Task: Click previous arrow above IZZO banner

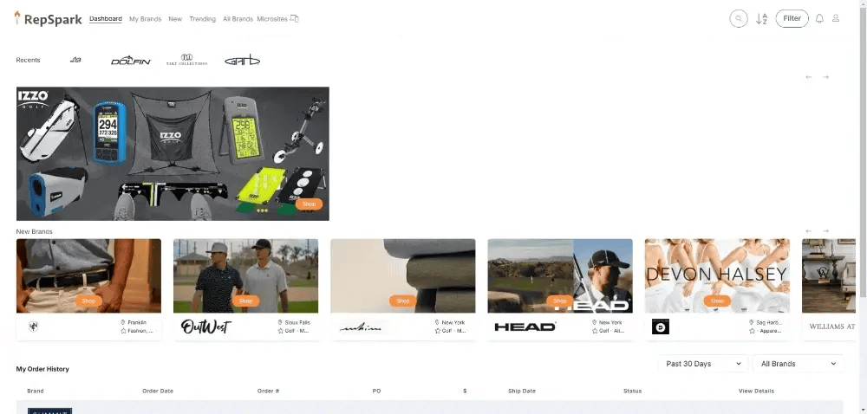Action: click(808, 77)
